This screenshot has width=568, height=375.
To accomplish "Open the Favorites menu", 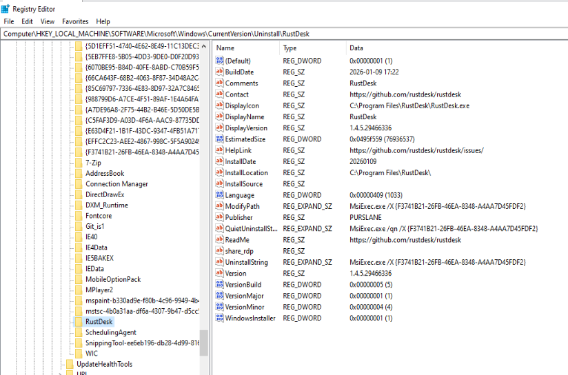I will coord(75,21).
